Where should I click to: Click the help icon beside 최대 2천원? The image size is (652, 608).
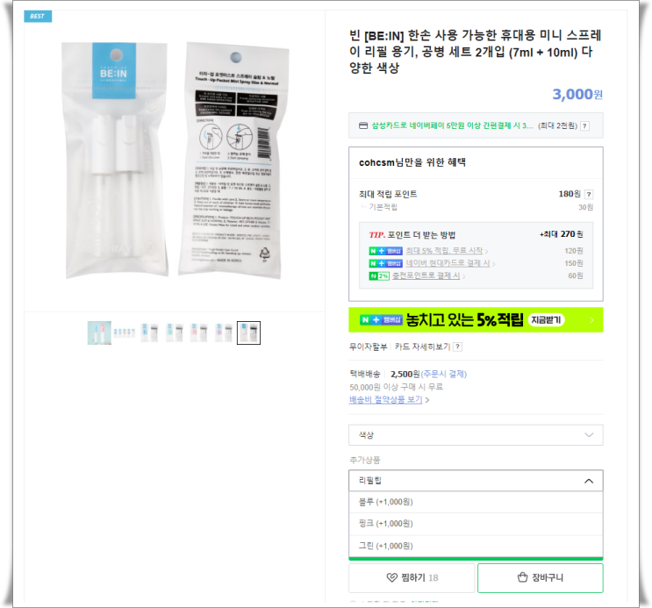[584, 125]
